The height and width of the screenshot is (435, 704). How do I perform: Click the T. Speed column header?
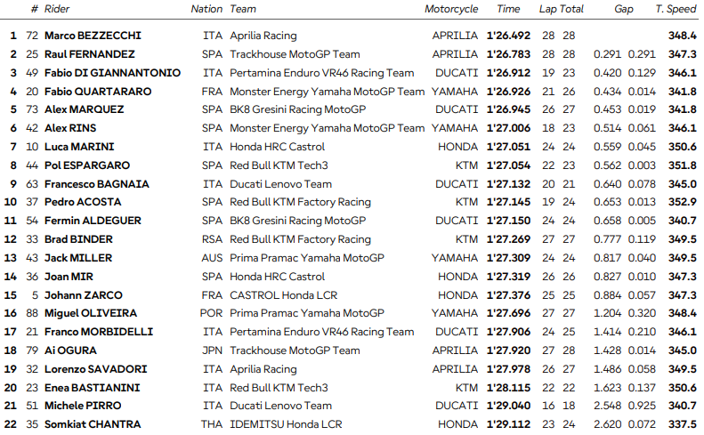pos(676,9)
